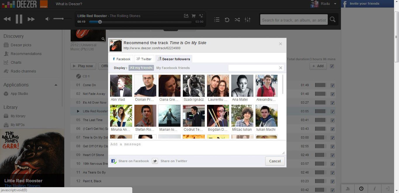
Task: Open Recommendations in sidebar
Action: (26, 54)
